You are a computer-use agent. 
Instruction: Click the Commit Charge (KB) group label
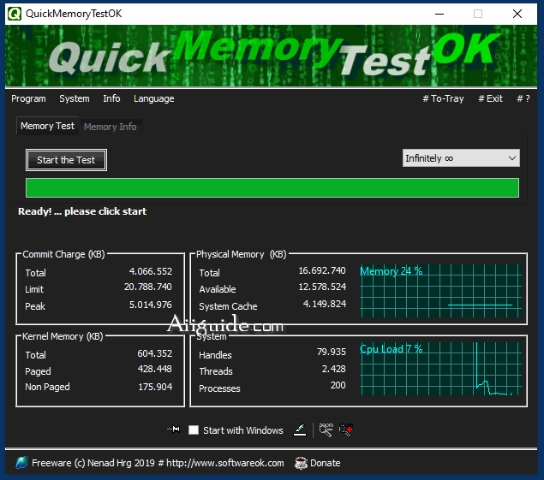coord(64,254)
